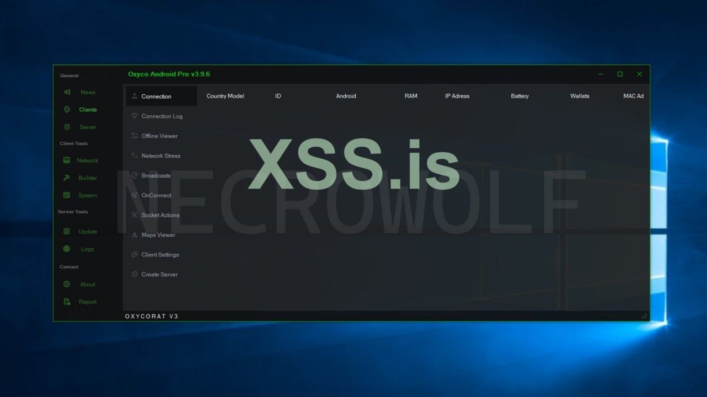Screen dimensions: 707x397
Task: Select the Offline Viewer icon
Action: [134, 136]
